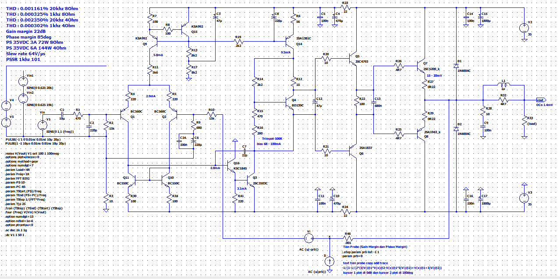Select resistor R2 15k

[106, 125]
